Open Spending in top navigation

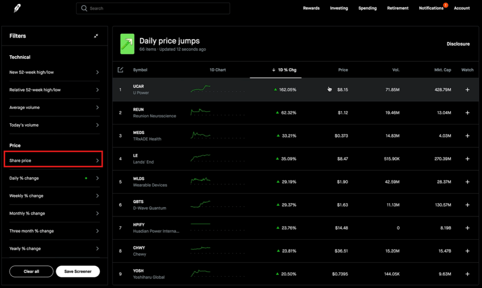(367, 8)
